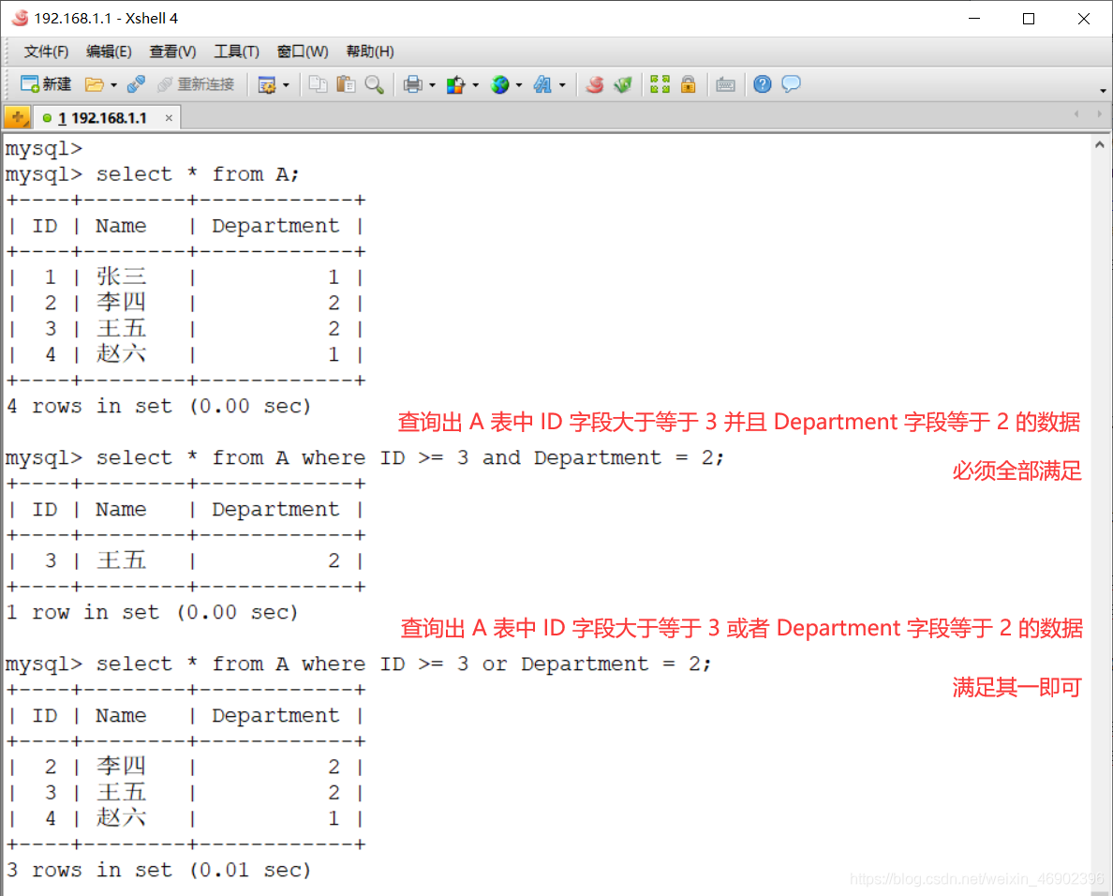The height and width of the screenshot is (896, 1113).
Task: Toggle the on-screen keyboard icon
Action: pos(725,84)
